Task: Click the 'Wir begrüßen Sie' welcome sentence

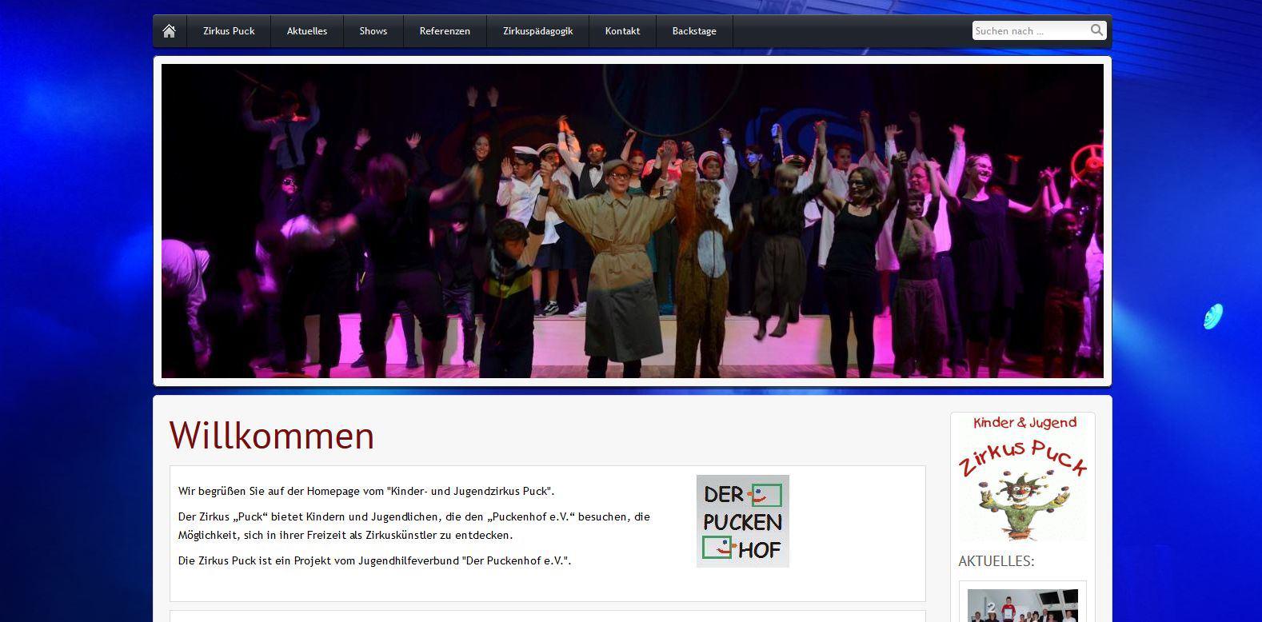Action: pos(366,492)
